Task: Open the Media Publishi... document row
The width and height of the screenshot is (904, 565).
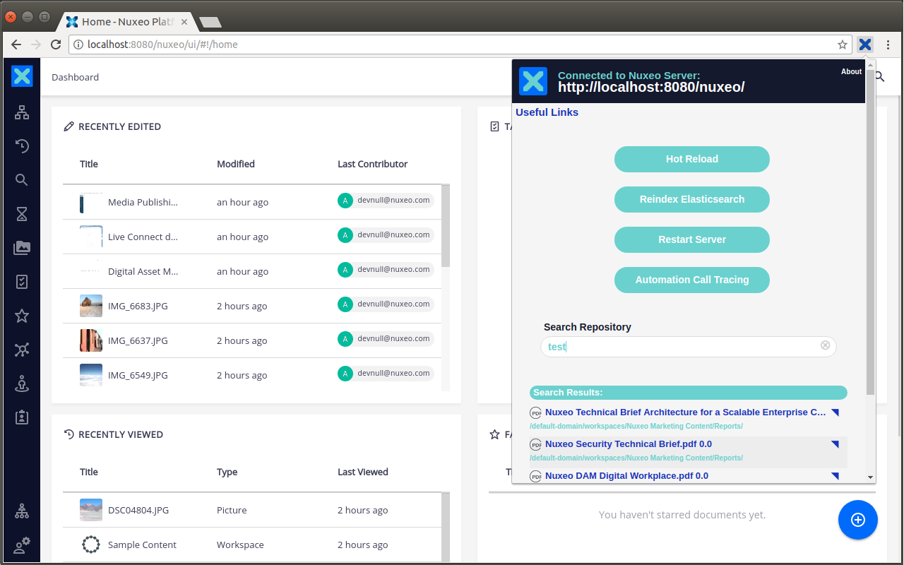Action: (252, 202)
